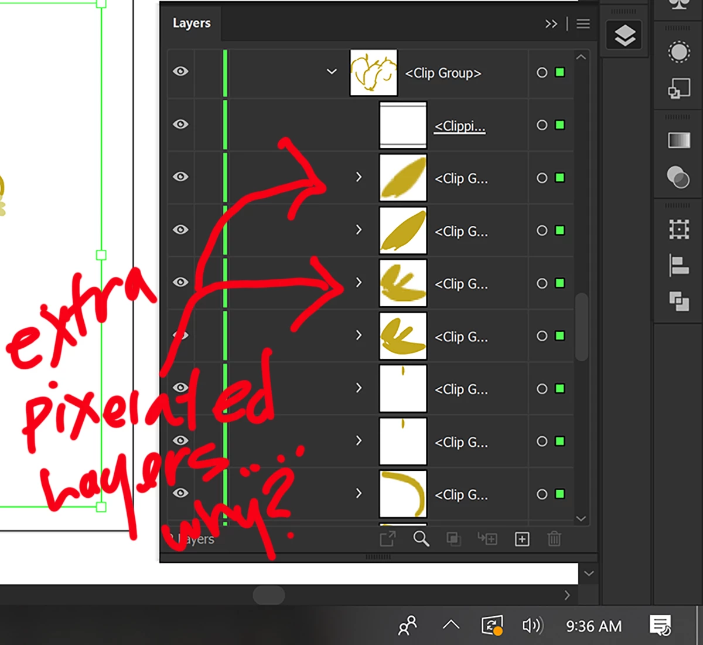The height and width of the screenshot is (645, 703).
Task: Click target circle of upper leaf-stroke row
Action: [x=542, y=178]
